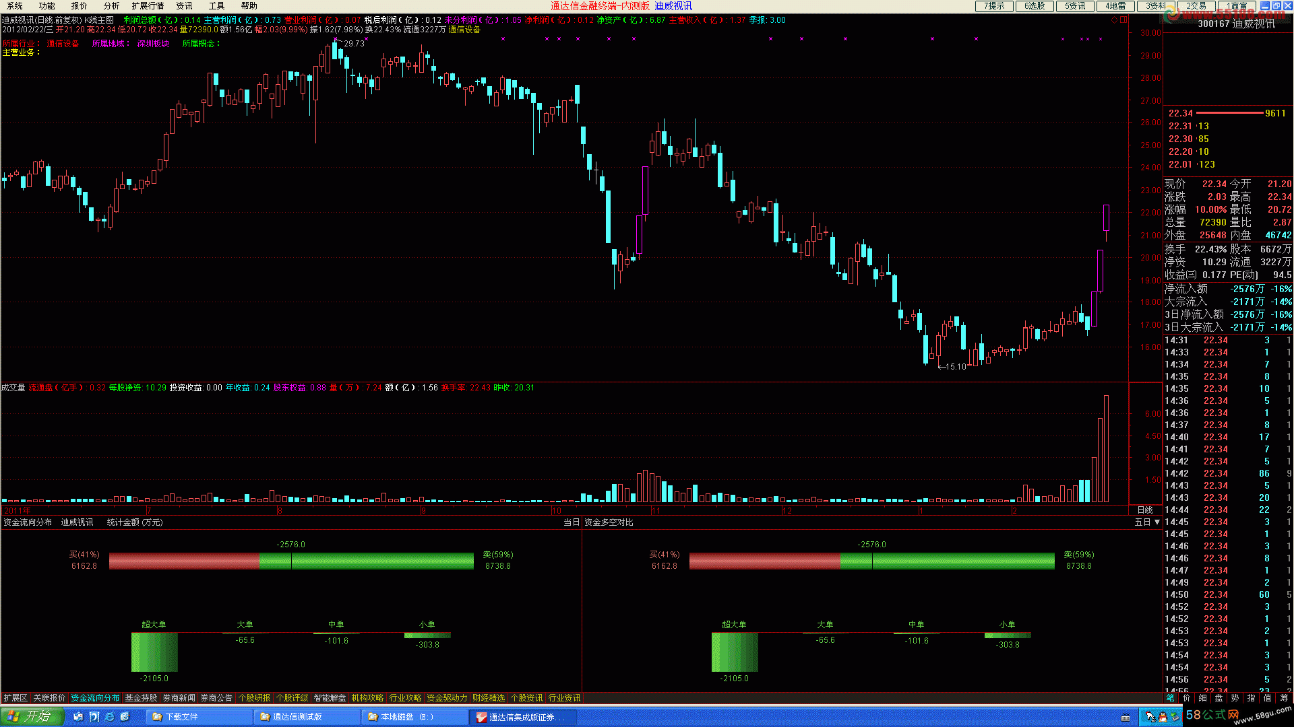Image resolution: width=1294 pixels, height=727 pixels.
Task: Click the red-green buy/sell ratio bar on the left
Action: [x=291, y=561]
